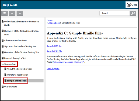Click the book icon beside Administer Online Tests
The image size is (139, 101).
3,40
